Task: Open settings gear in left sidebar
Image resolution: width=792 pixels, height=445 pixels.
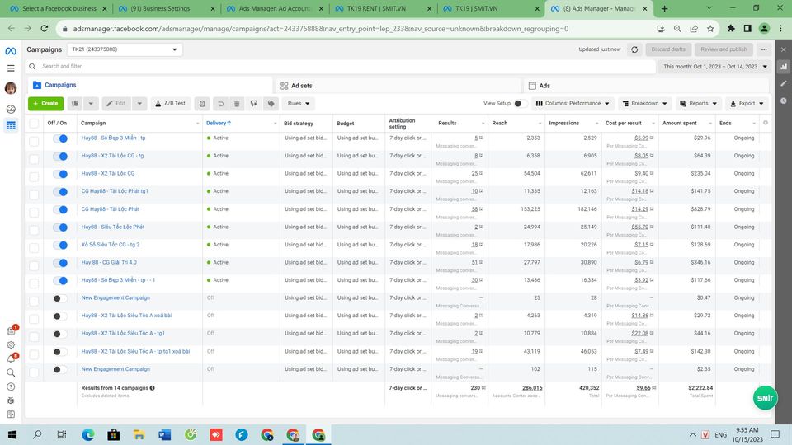Action: pos(11,344)
